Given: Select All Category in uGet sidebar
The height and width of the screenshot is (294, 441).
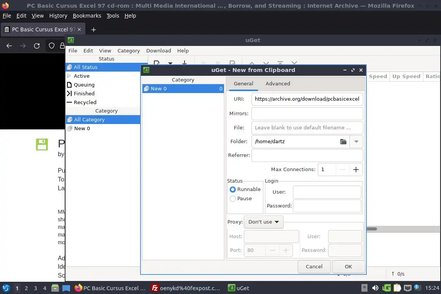Looking at the screenshot, I should tap(103, 119).
